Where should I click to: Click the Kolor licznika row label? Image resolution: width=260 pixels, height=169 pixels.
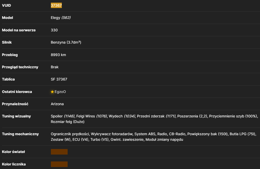coord(14,164)
